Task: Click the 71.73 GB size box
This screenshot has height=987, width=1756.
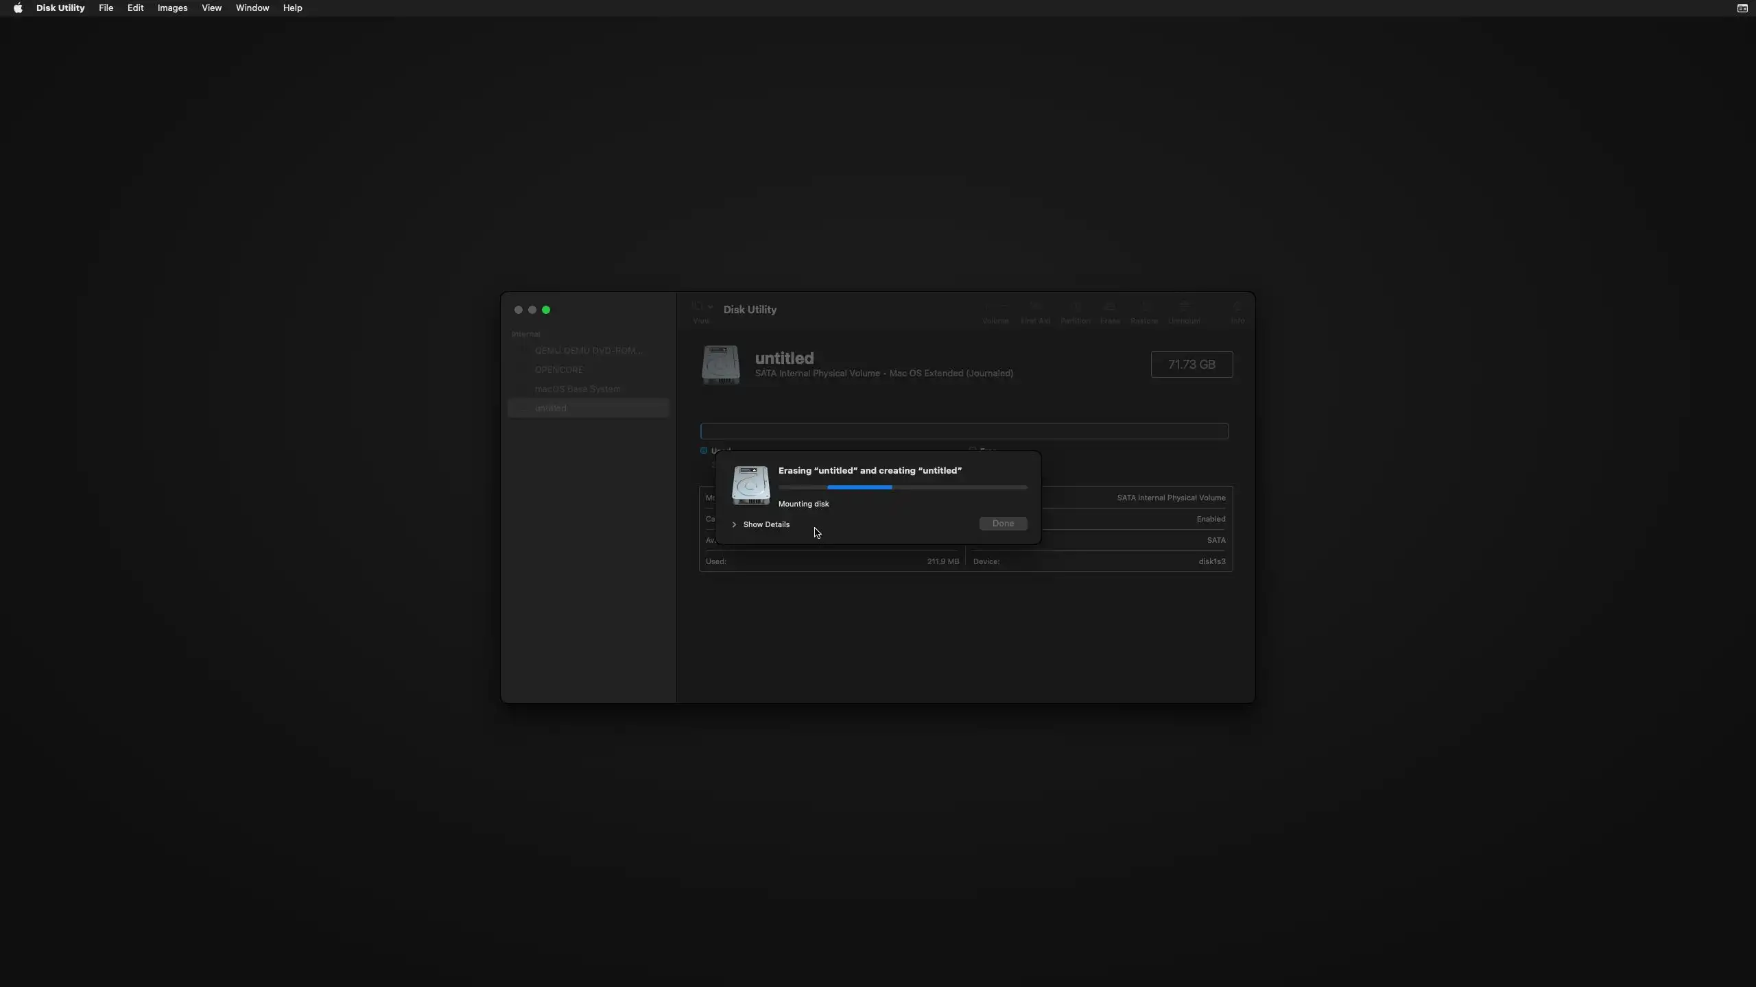Action: [1191, 365]
